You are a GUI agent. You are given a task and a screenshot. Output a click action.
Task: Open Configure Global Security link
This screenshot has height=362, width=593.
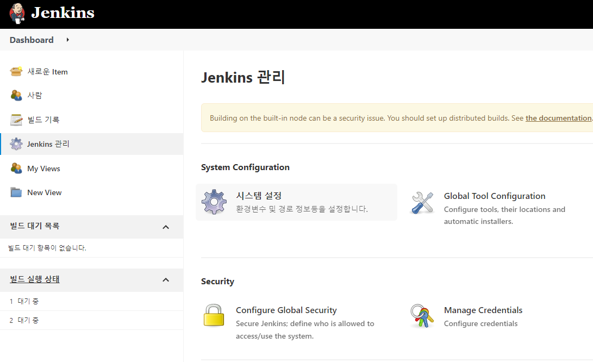coord(286,310)
